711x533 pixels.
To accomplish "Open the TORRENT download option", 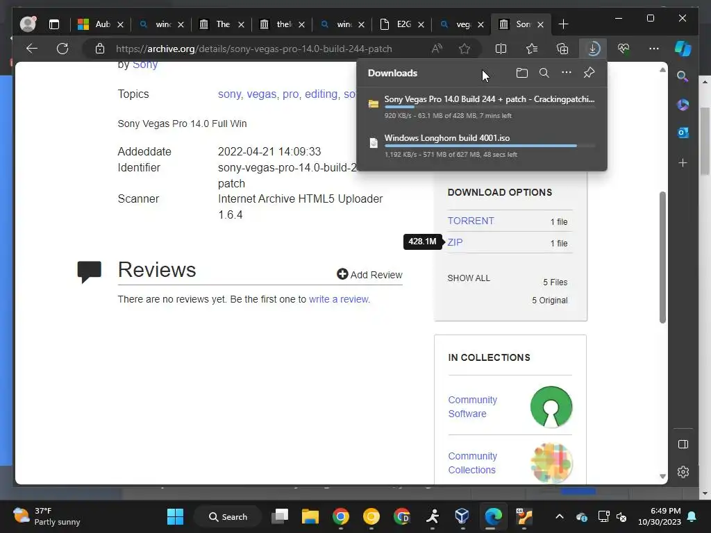I will [x=471, y=221].
